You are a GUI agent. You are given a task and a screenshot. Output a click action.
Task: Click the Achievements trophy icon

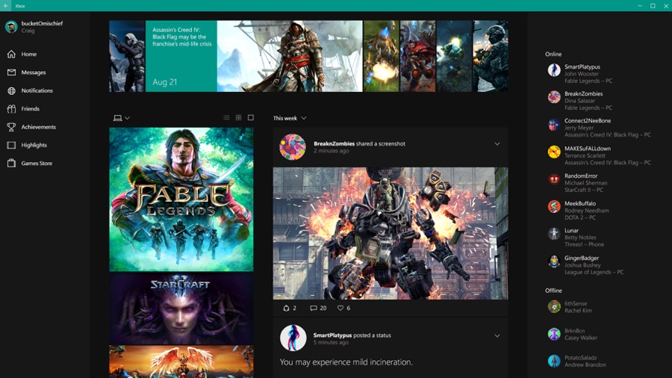[x=11, y=127]
